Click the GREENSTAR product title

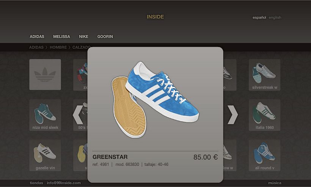pyautogui.click(x=110, y=157)
